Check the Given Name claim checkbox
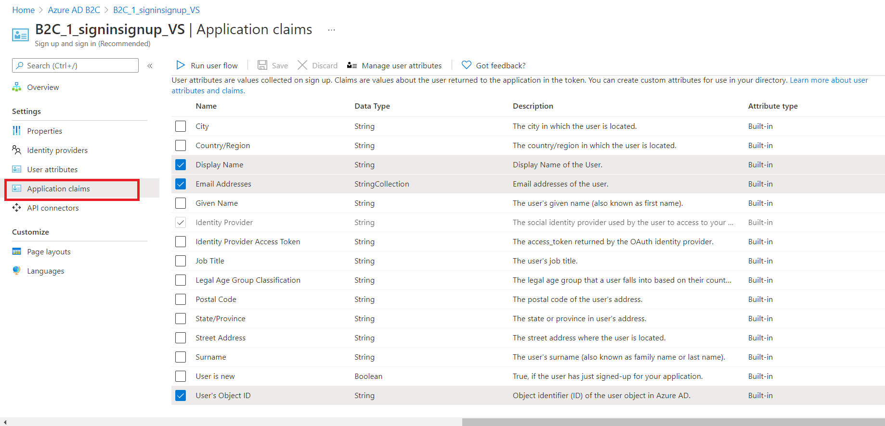Screen dimensions: 885x426 [181, 203]
